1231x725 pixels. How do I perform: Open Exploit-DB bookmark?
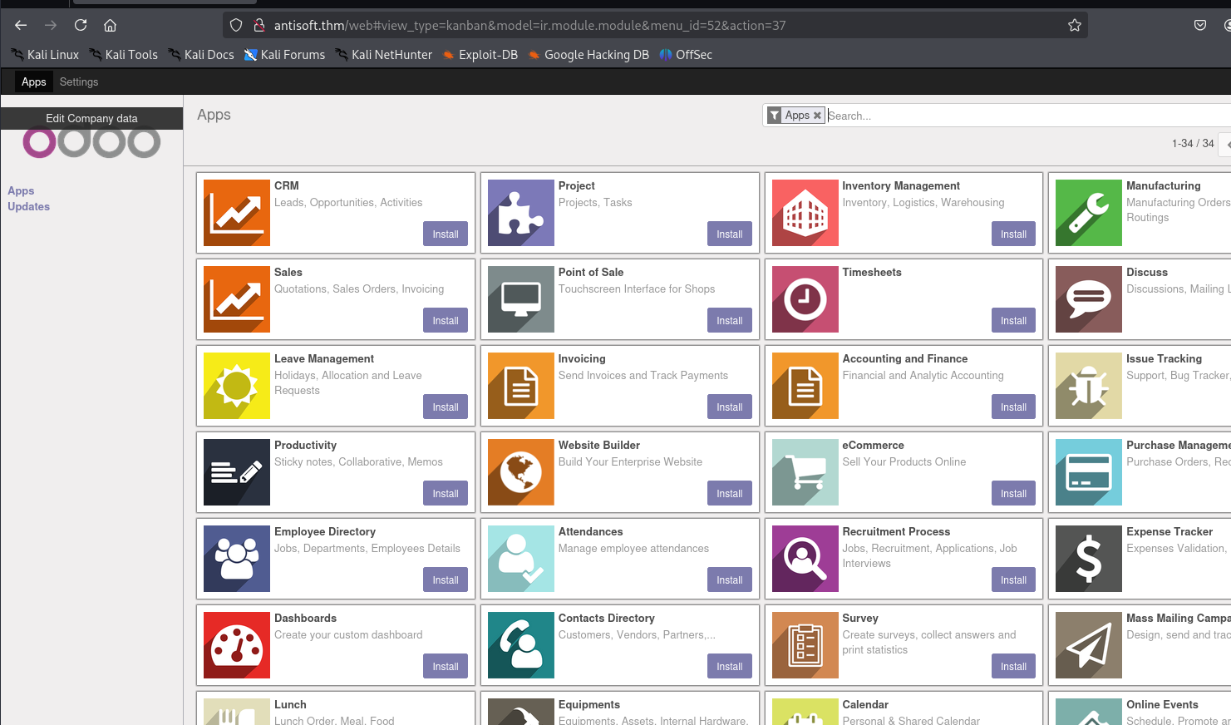point(480,55)
